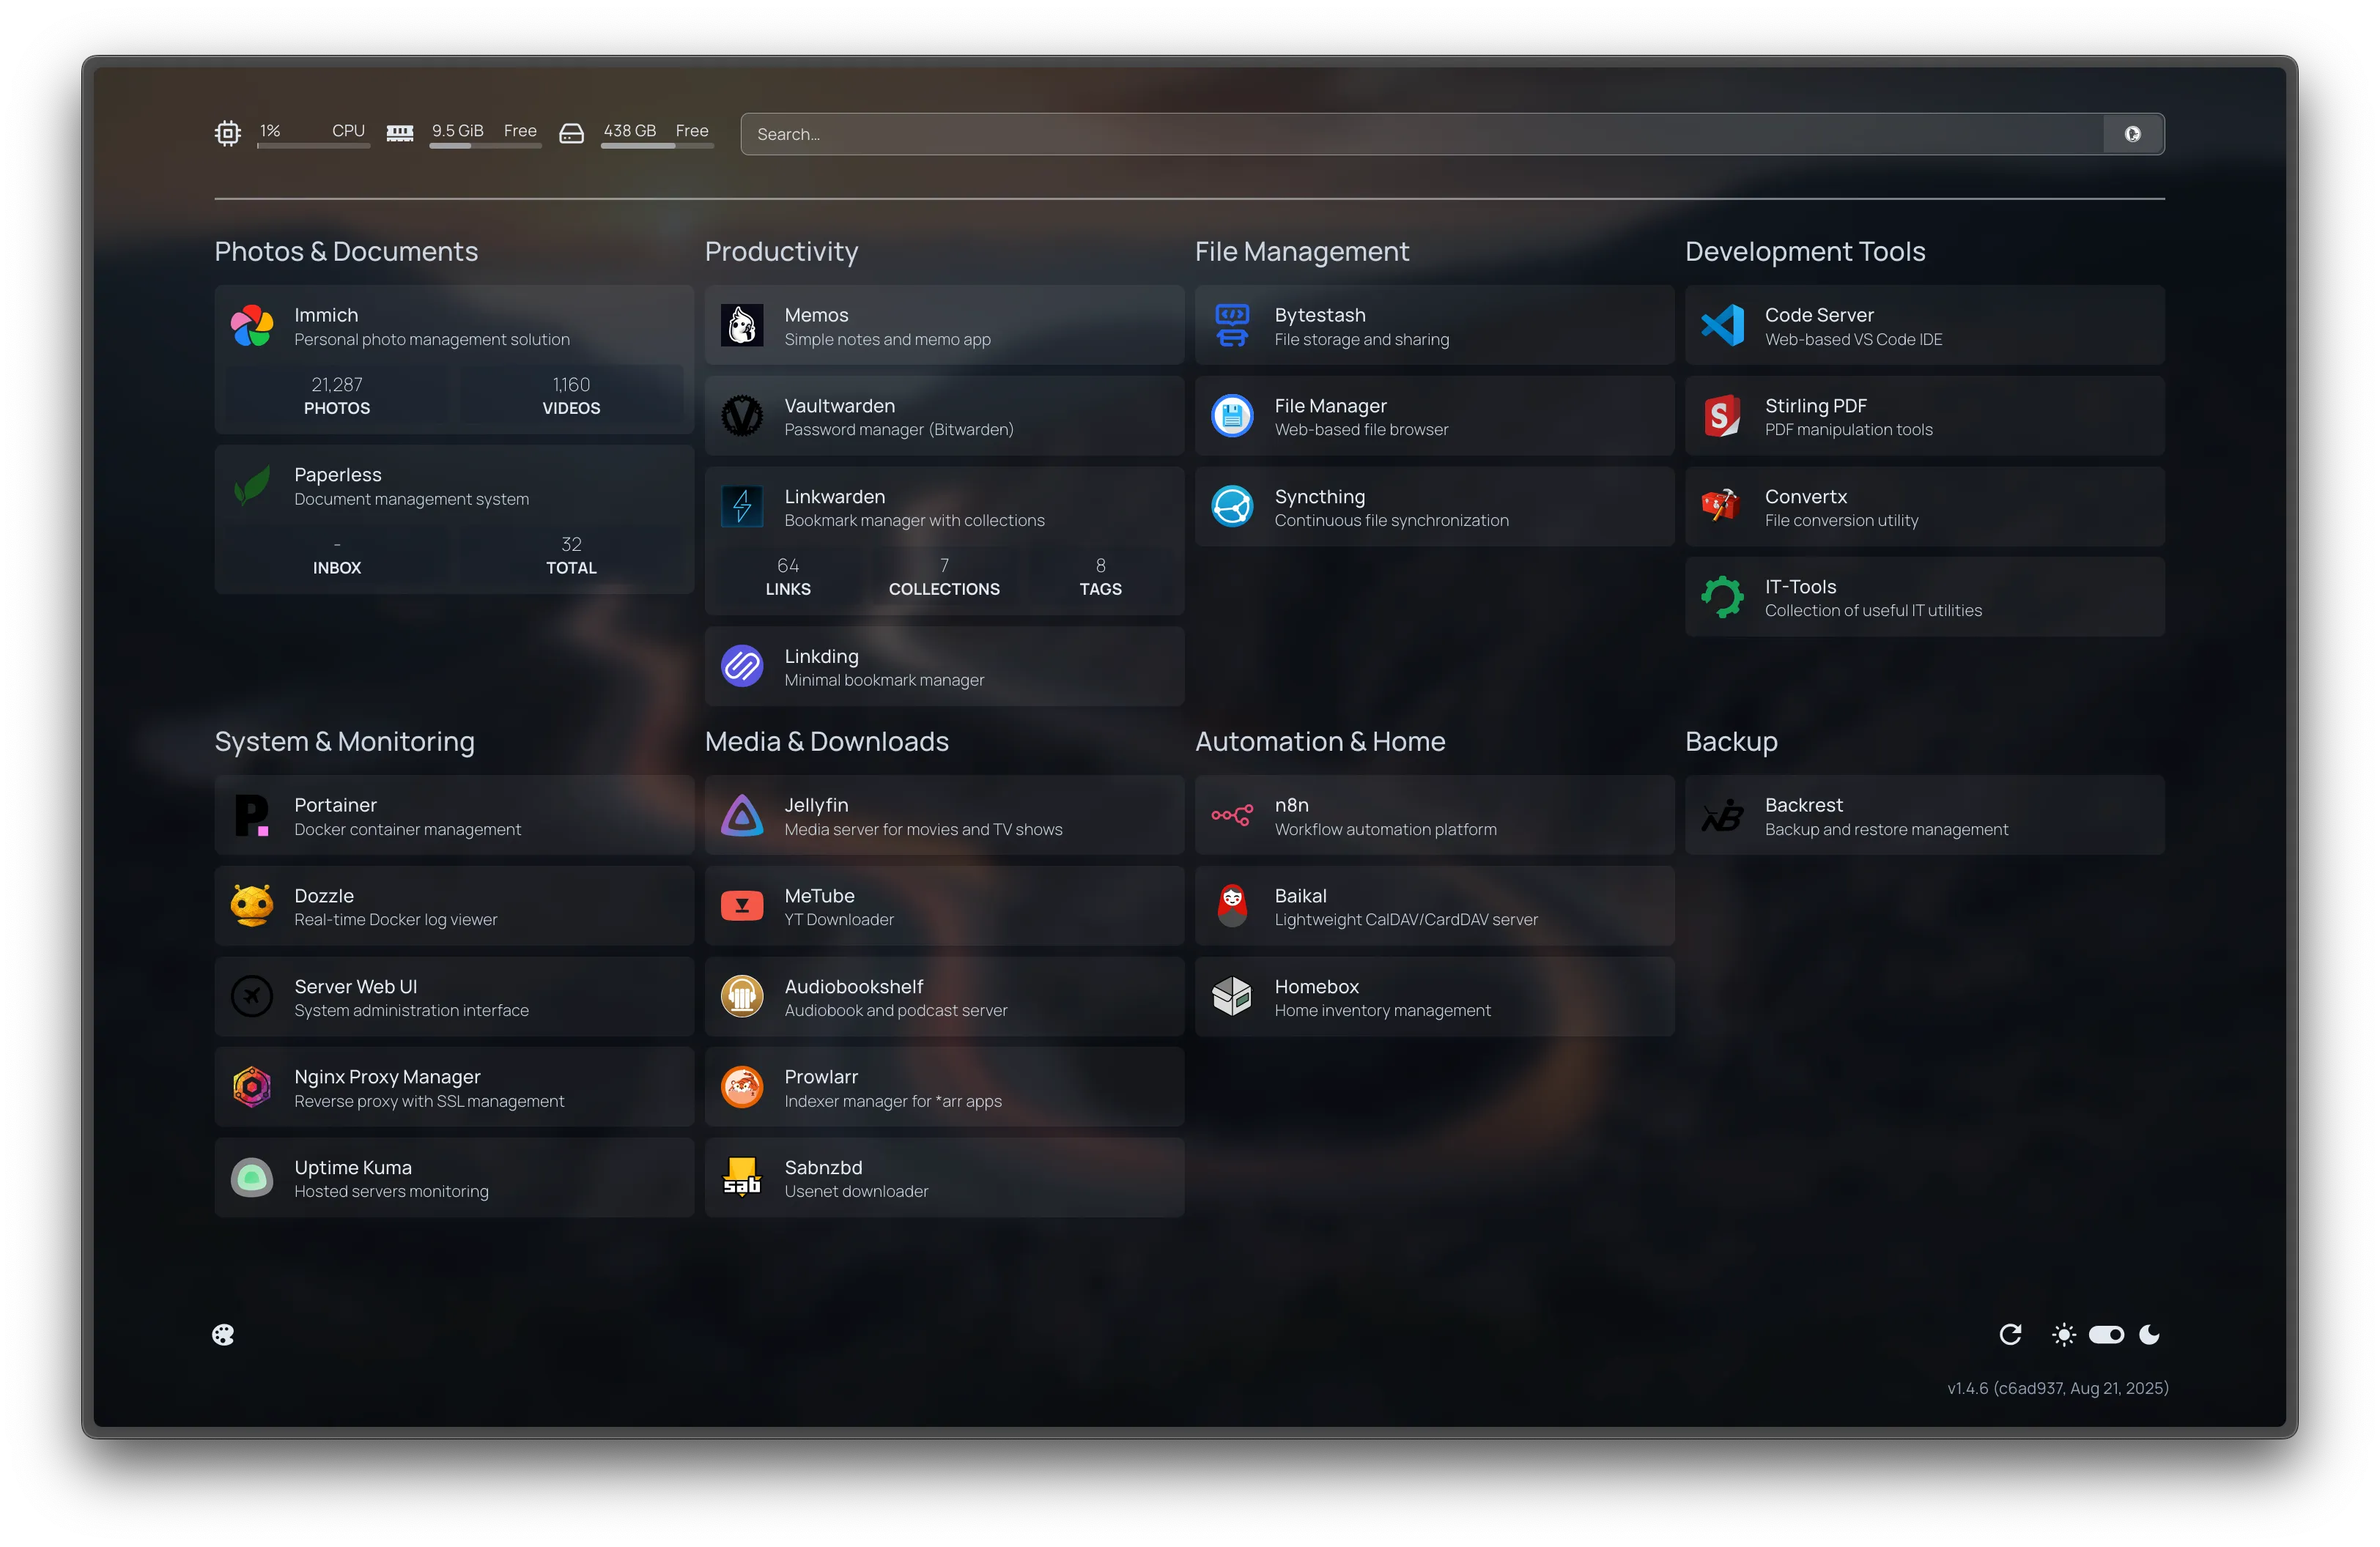Click the Immich 21,287 PHOTOS stat
This screenshot has height=1547, width=2380.
(337, 396)
